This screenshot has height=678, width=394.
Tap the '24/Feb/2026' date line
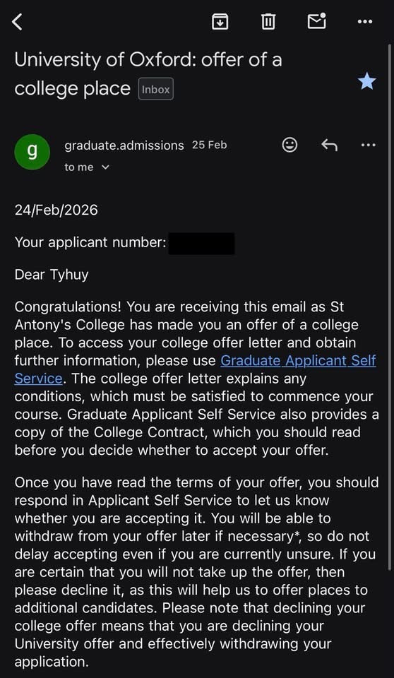pyautogui.click(x=56, y=210)
